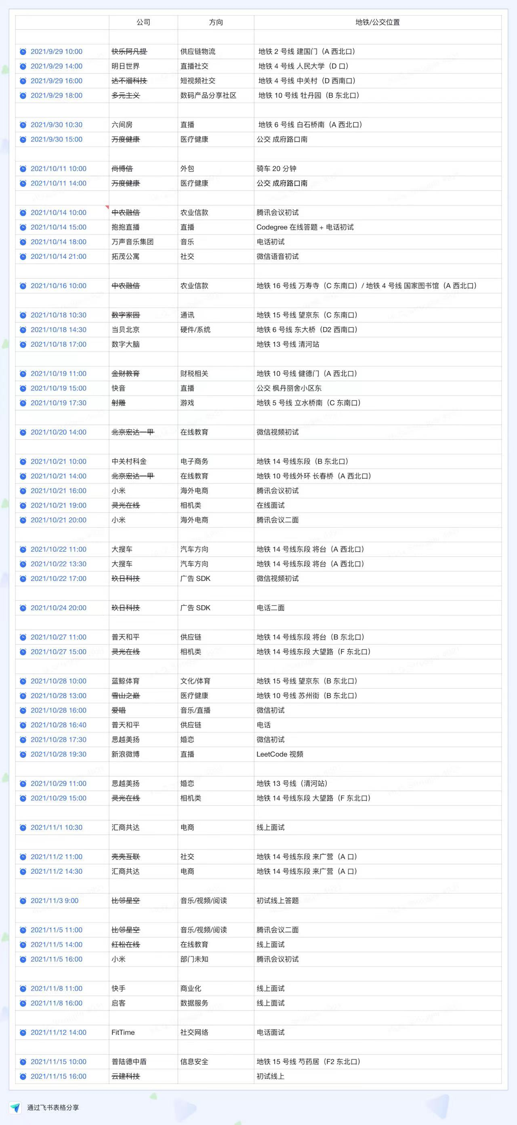Click the clock icon beside 2021/11/1 10:30
The height and width of the screenshot is (1125, 517).
click(x=23, y=828)
